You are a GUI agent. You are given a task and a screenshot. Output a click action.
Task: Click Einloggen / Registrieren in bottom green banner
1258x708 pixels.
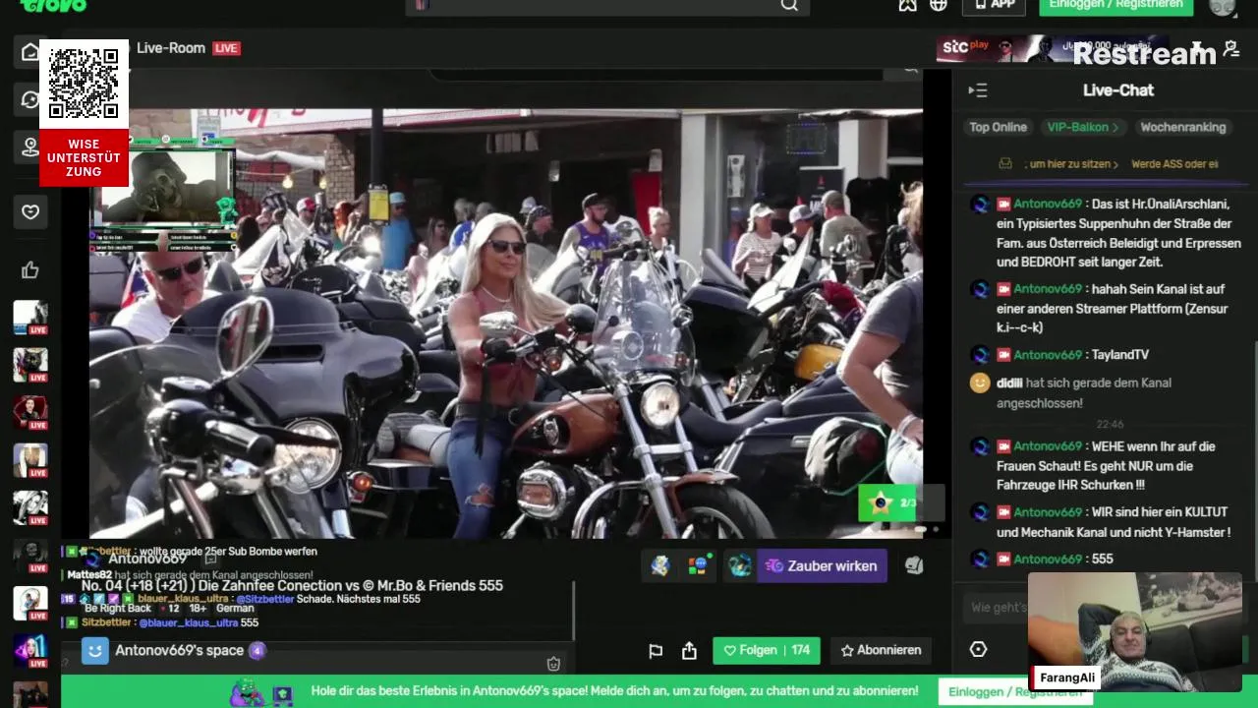(x=1015, y=691)
